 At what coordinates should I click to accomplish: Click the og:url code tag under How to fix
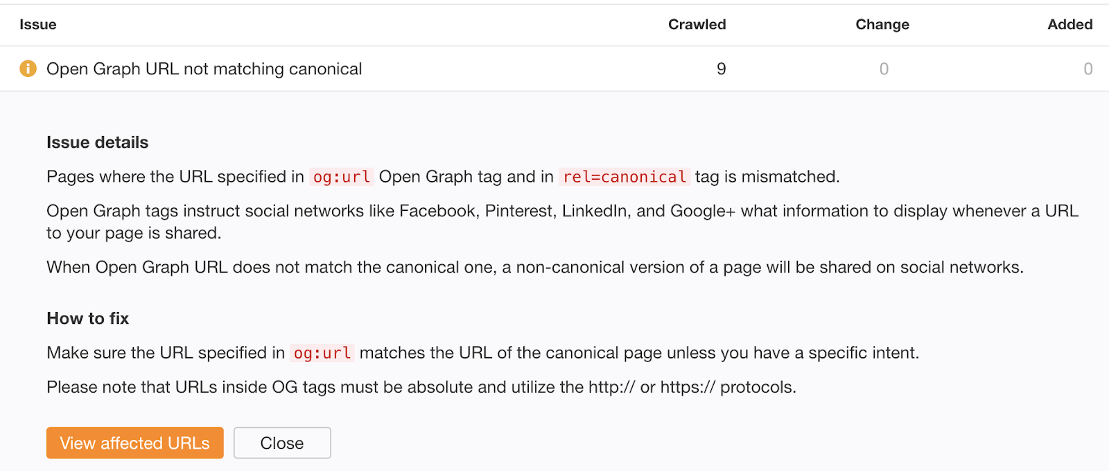(x=322, y=353)
